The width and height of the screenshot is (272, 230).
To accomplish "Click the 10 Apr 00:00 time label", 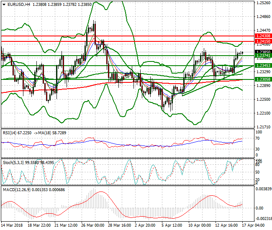I will tap(200, 225).
